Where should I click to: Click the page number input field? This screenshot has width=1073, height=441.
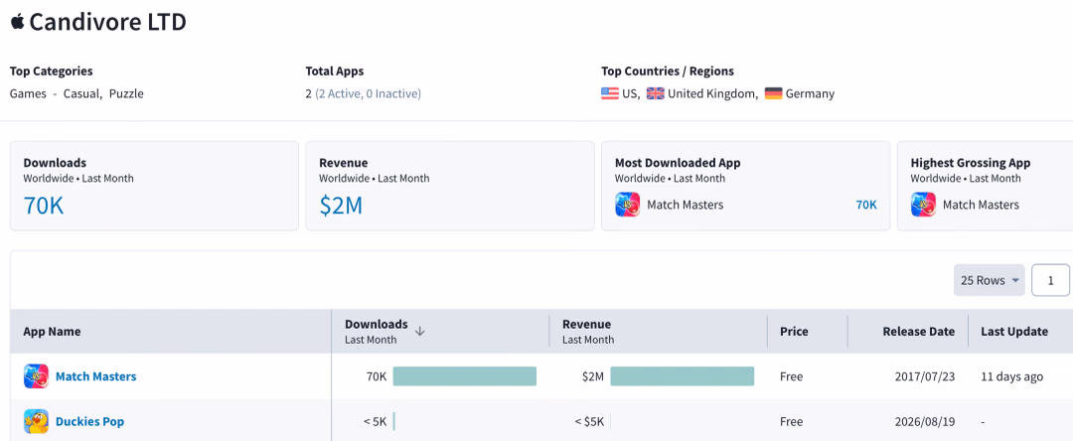[1050, 280]
